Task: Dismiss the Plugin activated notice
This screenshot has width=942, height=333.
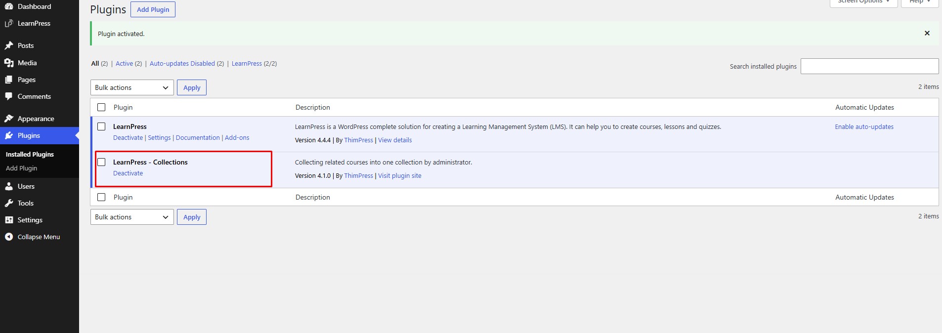Action: [x=927, y=33]
